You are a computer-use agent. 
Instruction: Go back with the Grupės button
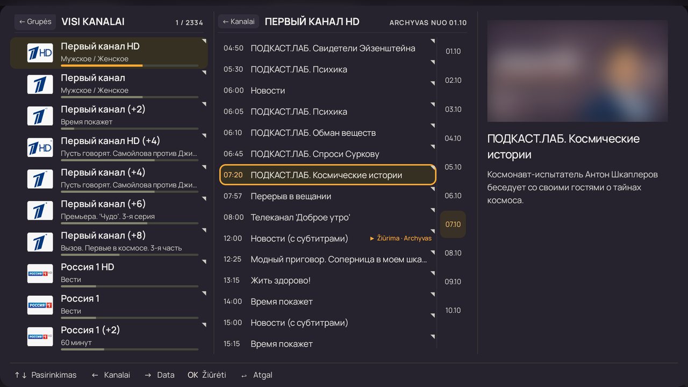coord(35,21)
